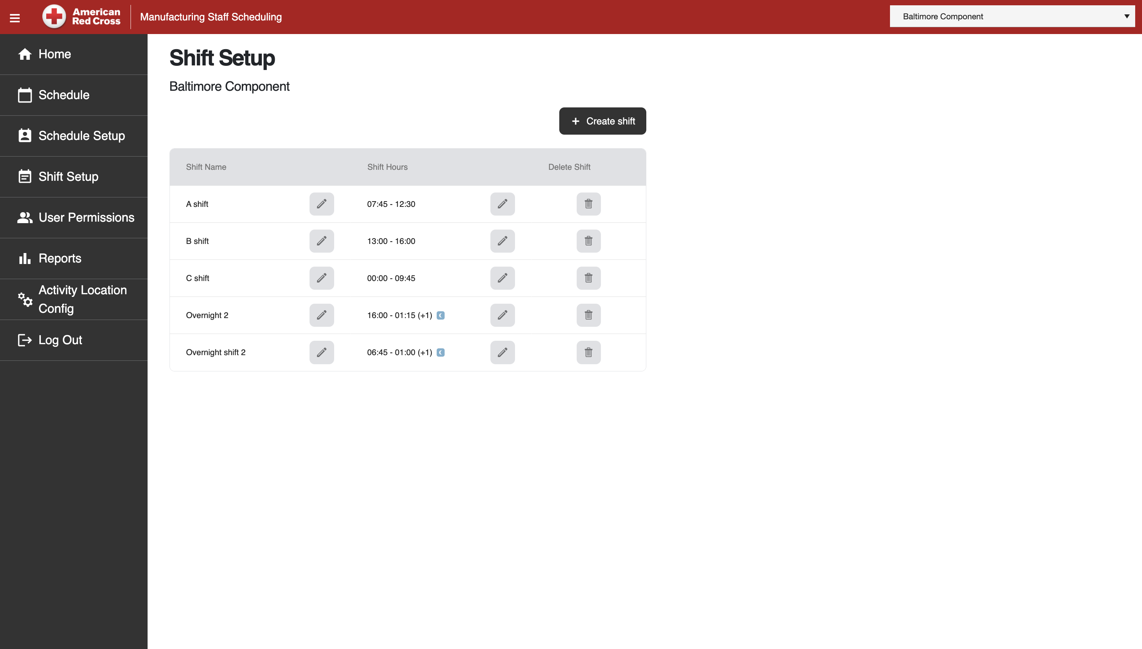Select the 07:45 - 12:30 hours text

click(x=391, y=204)
